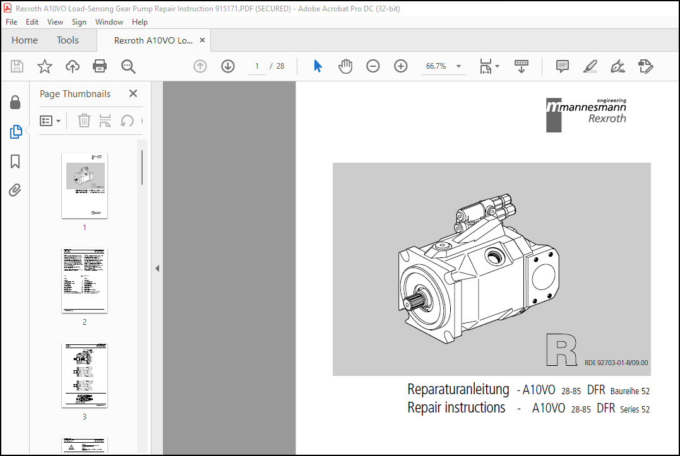Click the mannesmann Rexroth logo

tap(586, 115)
